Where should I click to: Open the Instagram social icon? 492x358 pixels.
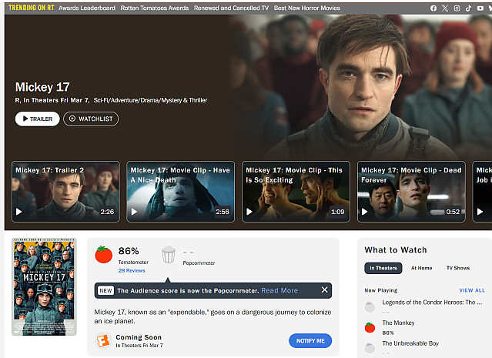(457, 8)
